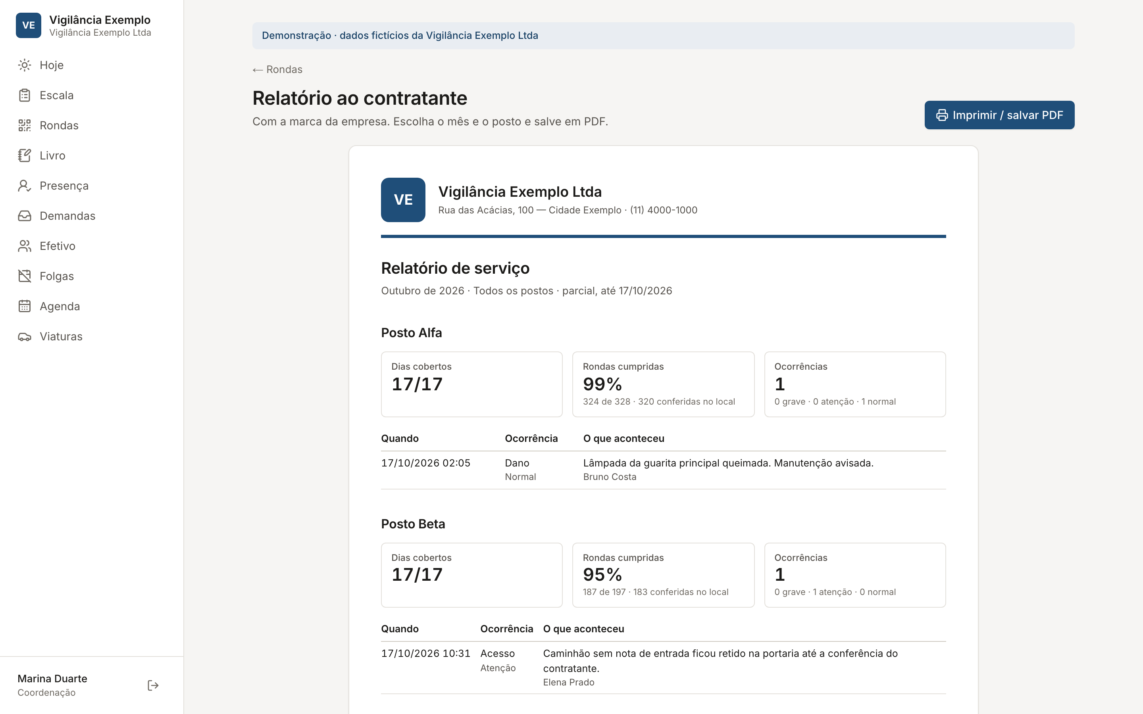Click the '17/10/2026 02:05' cell
1143x714 pixels.
coord(425,463)
